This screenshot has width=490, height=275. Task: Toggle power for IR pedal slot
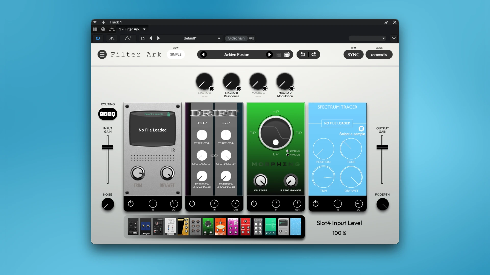point(131,203)
